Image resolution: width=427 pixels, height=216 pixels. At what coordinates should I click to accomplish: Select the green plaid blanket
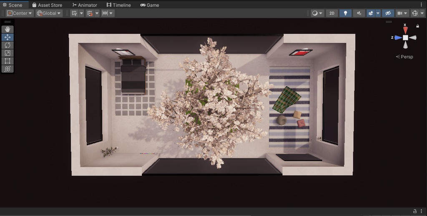[286, 100]
